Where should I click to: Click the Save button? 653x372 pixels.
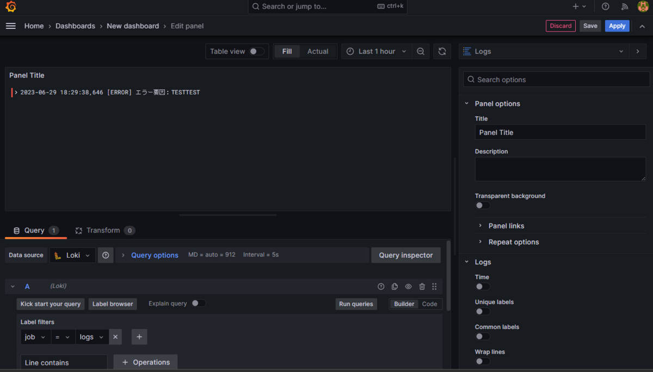[590, 26]
